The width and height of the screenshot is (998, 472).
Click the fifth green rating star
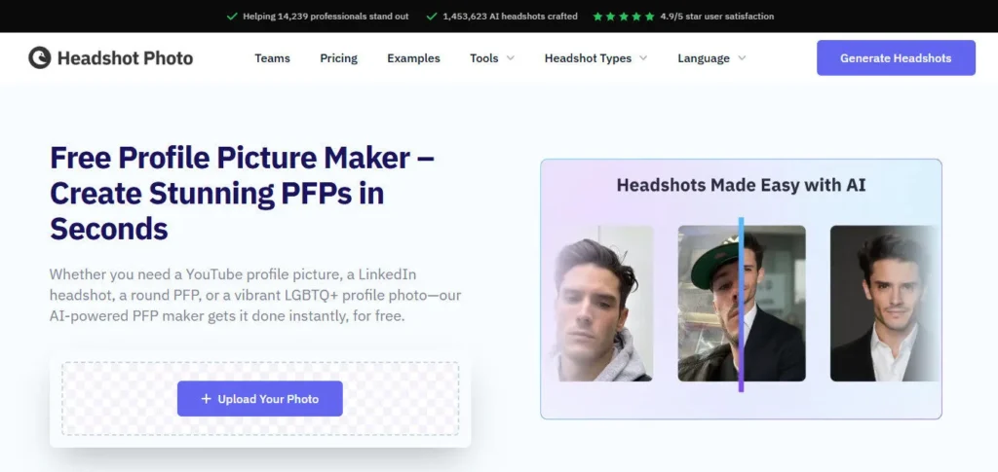[x=649, y=17]
